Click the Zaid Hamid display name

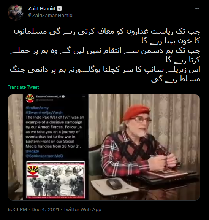click(x=42, y=9)
